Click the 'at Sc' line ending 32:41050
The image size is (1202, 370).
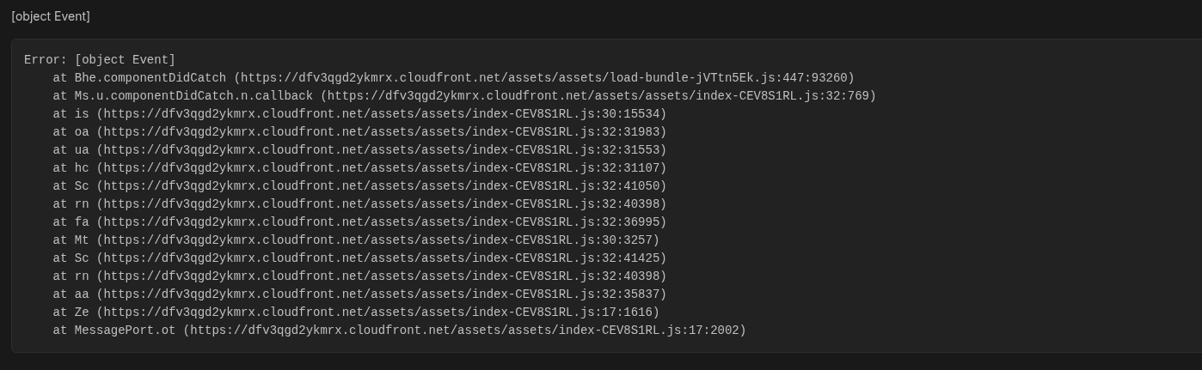pos(359,186)
